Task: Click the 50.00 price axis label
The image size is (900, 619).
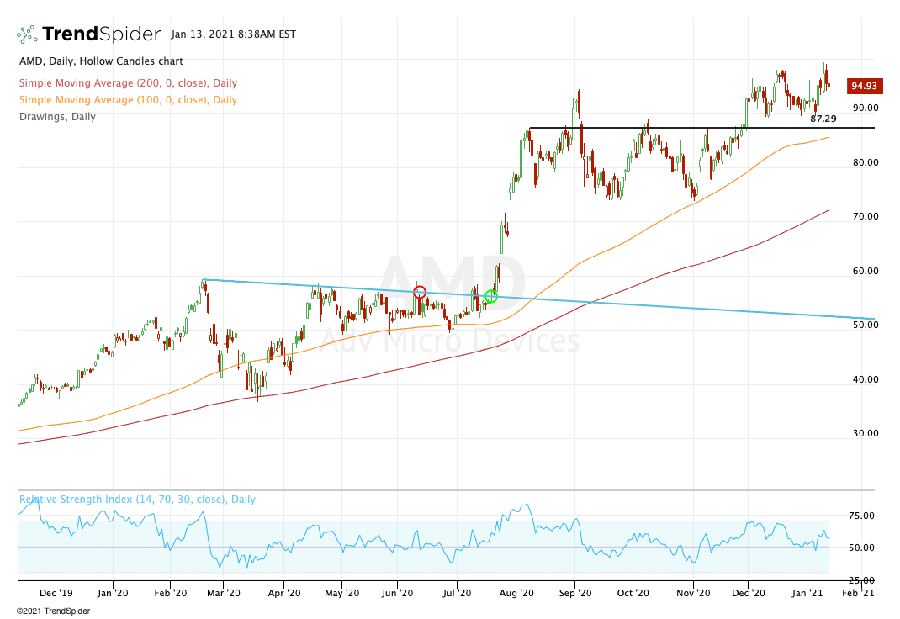Action: (x=866, y=325)
